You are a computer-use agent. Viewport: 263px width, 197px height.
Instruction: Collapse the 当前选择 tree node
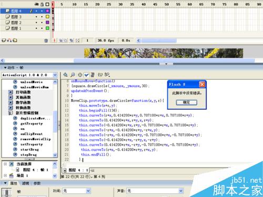point(5,164)
